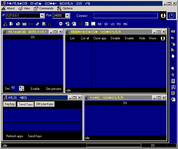Viewport: 178px width, 149px height.
Task: Expand the IP address dropdown
Action: [x=42, y=16]
